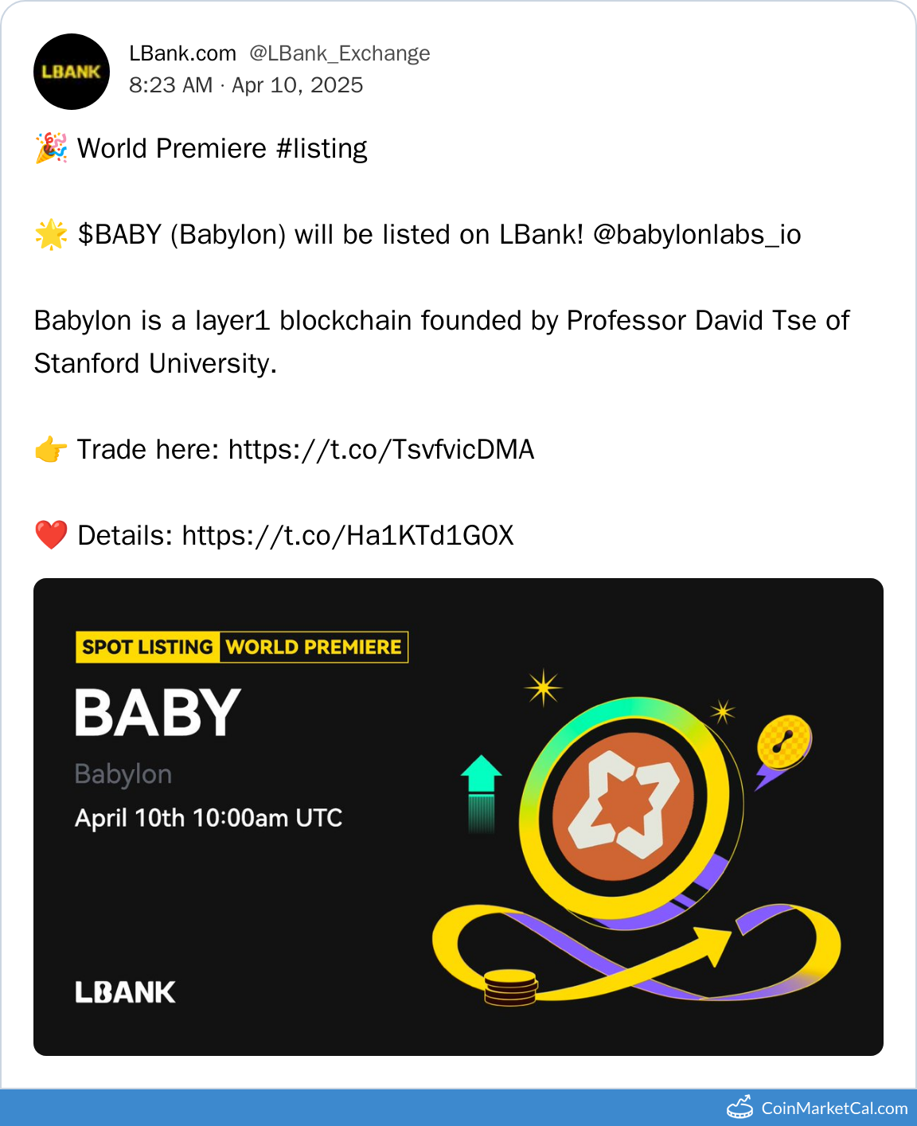Open the LBank.com display name
Screen dimensions: 917x1126
(182, 53)
